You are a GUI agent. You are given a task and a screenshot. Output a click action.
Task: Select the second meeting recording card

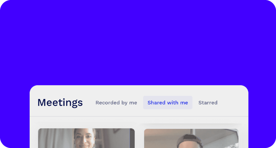(191, 139)
